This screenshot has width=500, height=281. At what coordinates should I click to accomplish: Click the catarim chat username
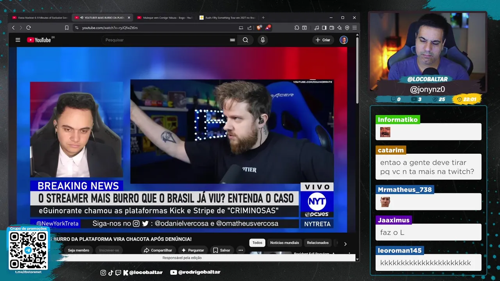(391, 150)
